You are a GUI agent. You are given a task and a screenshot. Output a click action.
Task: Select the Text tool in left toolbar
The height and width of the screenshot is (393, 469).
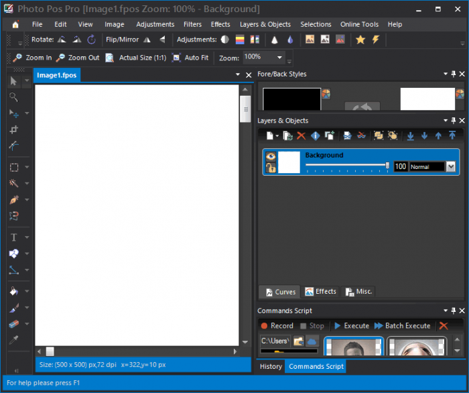(x=13, y=237)
